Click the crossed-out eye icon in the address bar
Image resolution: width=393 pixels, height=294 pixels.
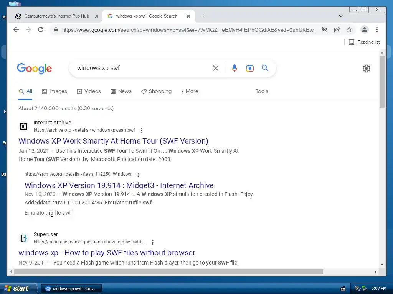coord(325,30)
